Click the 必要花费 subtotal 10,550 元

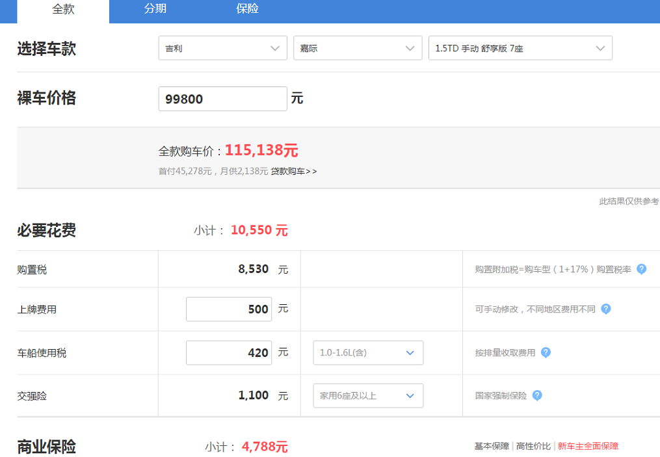point(259,230)
